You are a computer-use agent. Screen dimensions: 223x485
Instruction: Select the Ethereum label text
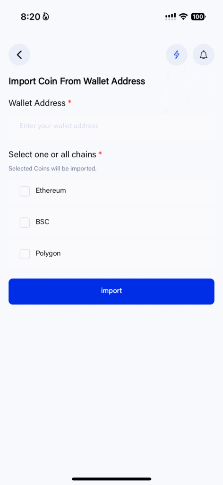(51, 190)
